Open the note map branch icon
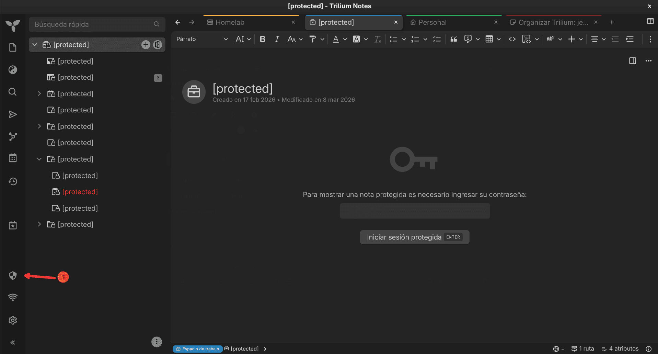The width and height of the screenshot is (658, 354). pos(13,136)
